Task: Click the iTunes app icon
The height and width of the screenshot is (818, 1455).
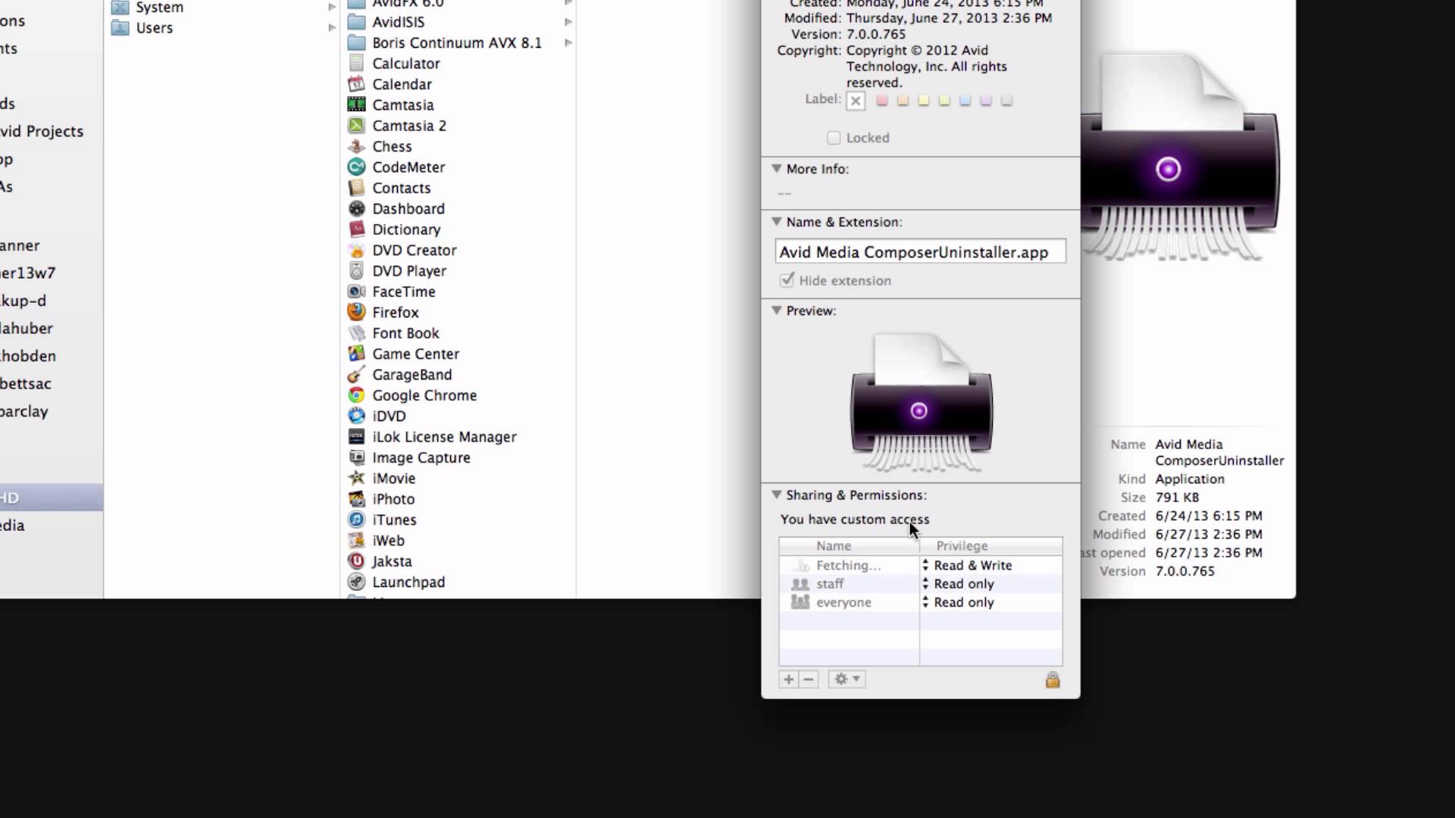Action: 356,520
